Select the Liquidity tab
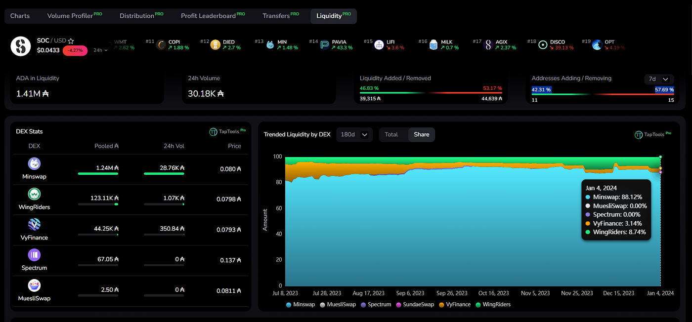Image resolution: width=692 pixels, height=322 pixels. [334, 16]
